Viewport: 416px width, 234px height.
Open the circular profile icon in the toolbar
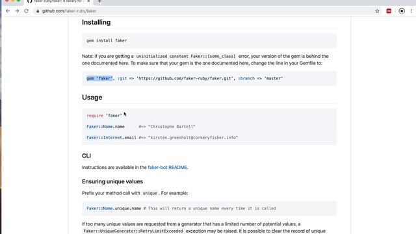click(x=402, y=11)
